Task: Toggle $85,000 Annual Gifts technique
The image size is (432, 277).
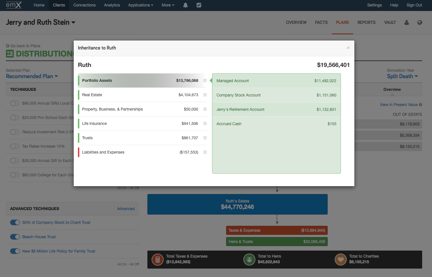Action: 15,103
